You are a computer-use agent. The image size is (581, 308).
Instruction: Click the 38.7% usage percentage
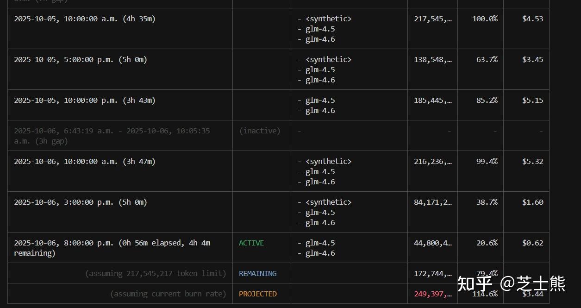click(487, 202)
